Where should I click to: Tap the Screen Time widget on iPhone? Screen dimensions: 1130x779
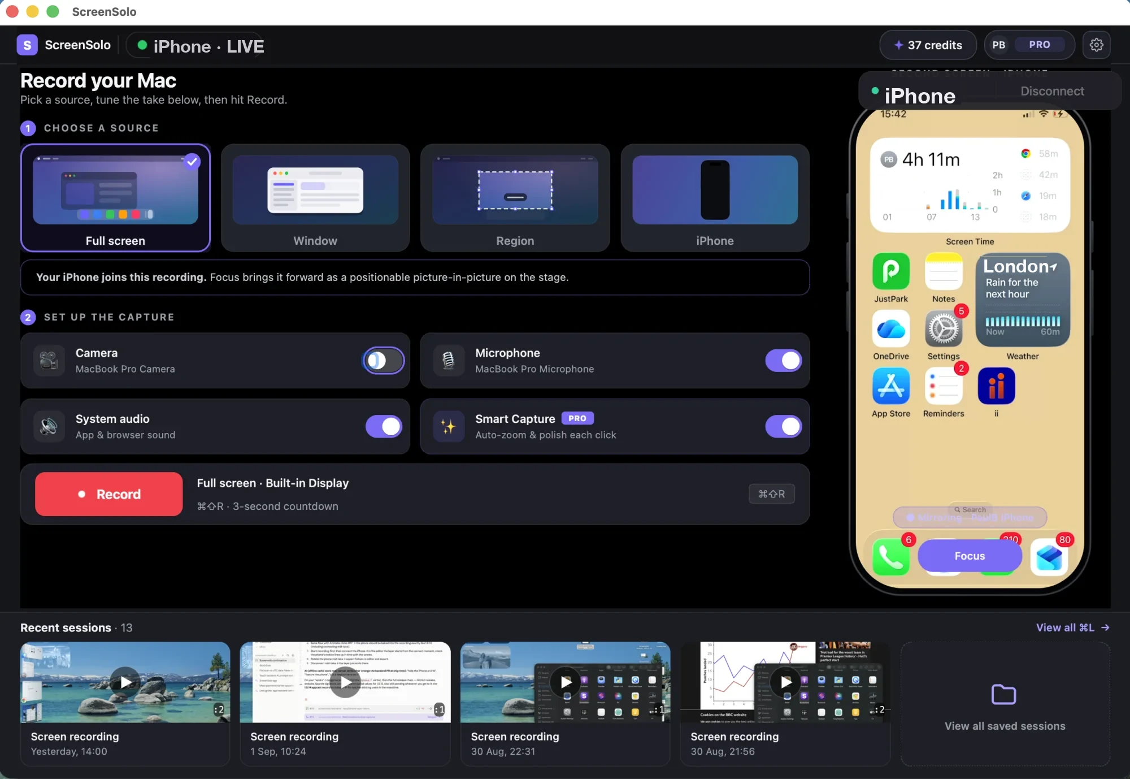click(970, 185)
